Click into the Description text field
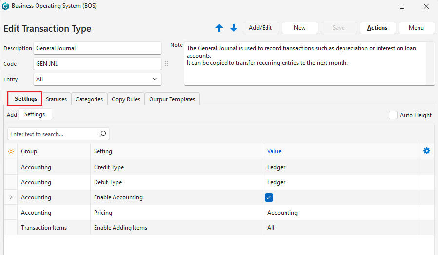 pyautogui.click(x=97, y=48)
